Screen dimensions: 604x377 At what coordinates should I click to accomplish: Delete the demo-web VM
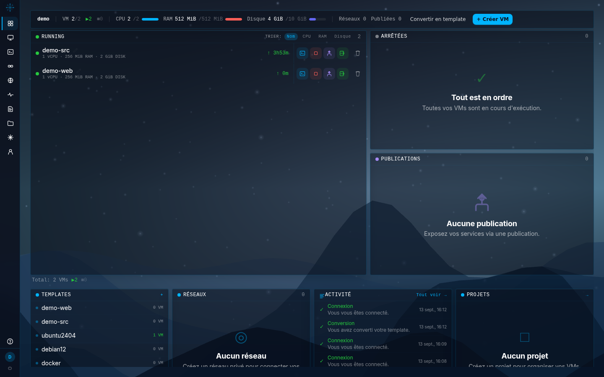pos(358,74)
